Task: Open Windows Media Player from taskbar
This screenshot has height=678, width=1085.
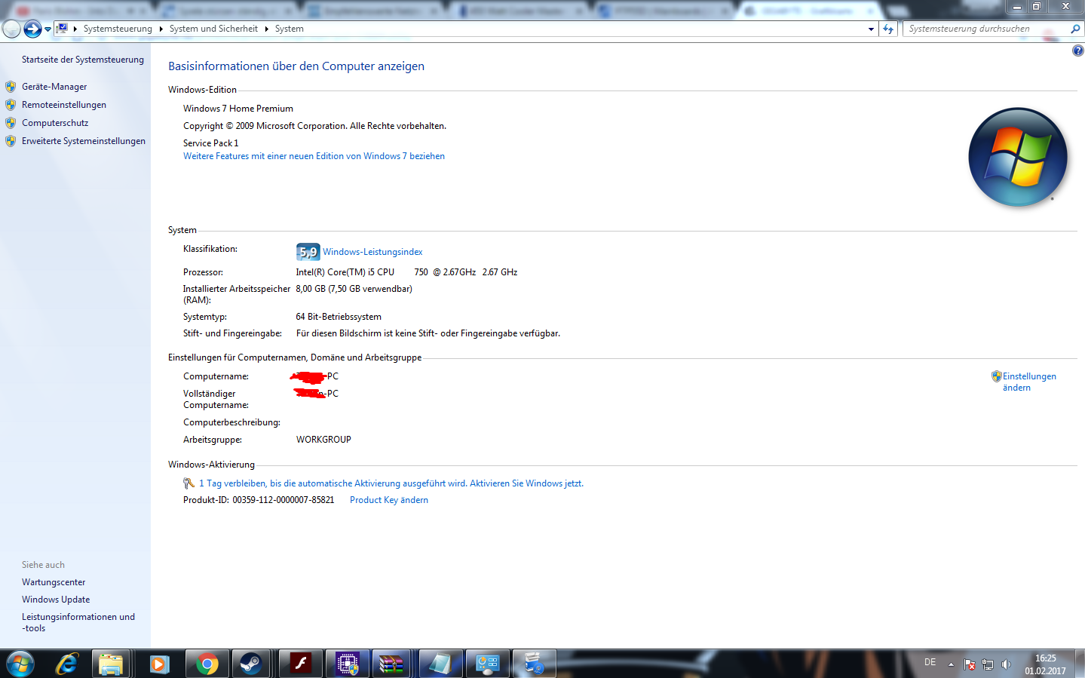Action: click(x=159, y=664)
